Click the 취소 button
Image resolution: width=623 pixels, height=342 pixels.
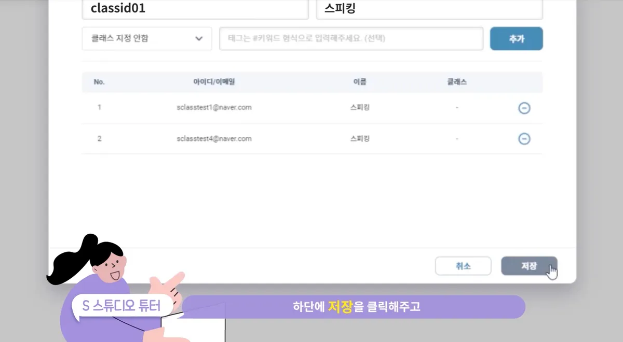click(x=463, y=266)
